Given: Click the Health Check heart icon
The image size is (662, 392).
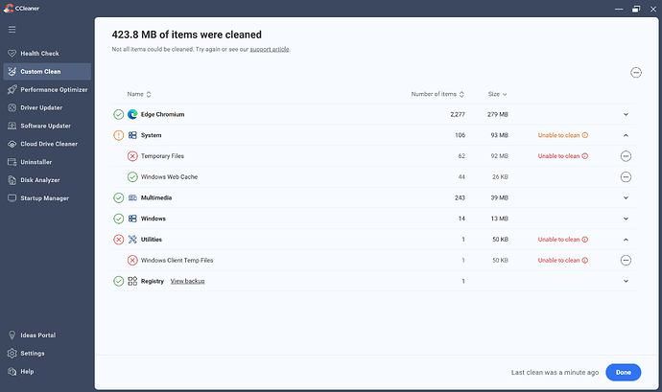Looking at the screenshot, I should coord(12,54).
